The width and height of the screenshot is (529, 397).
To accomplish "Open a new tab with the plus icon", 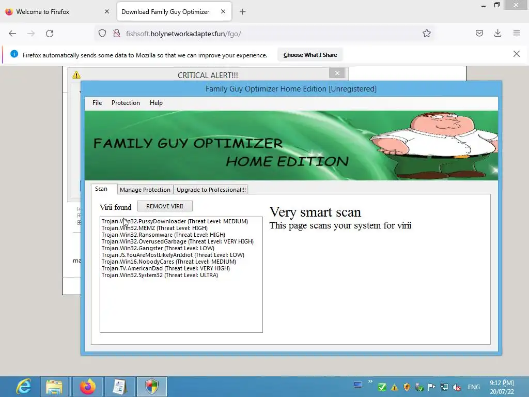I will click(243, 12).
